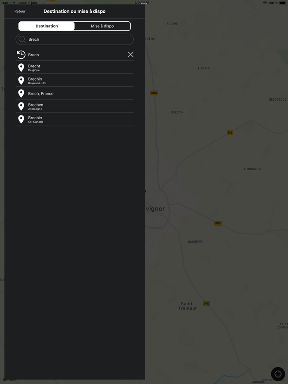Click the battery status icon
Screen dimensions: 288x384
pyautogui.click(x=283, y=3)
